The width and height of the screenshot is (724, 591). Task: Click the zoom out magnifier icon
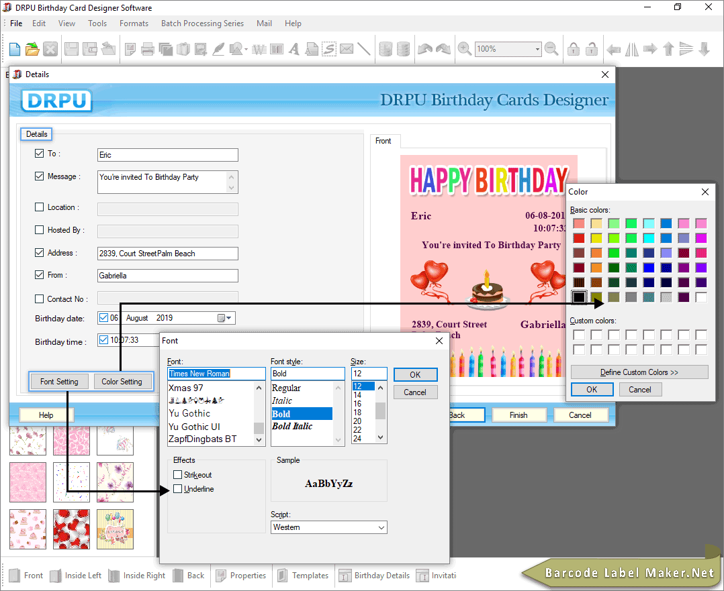pos(551,49)
